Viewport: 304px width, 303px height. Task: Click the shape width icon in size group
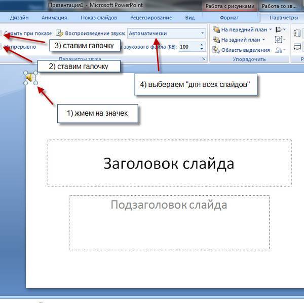297,47
